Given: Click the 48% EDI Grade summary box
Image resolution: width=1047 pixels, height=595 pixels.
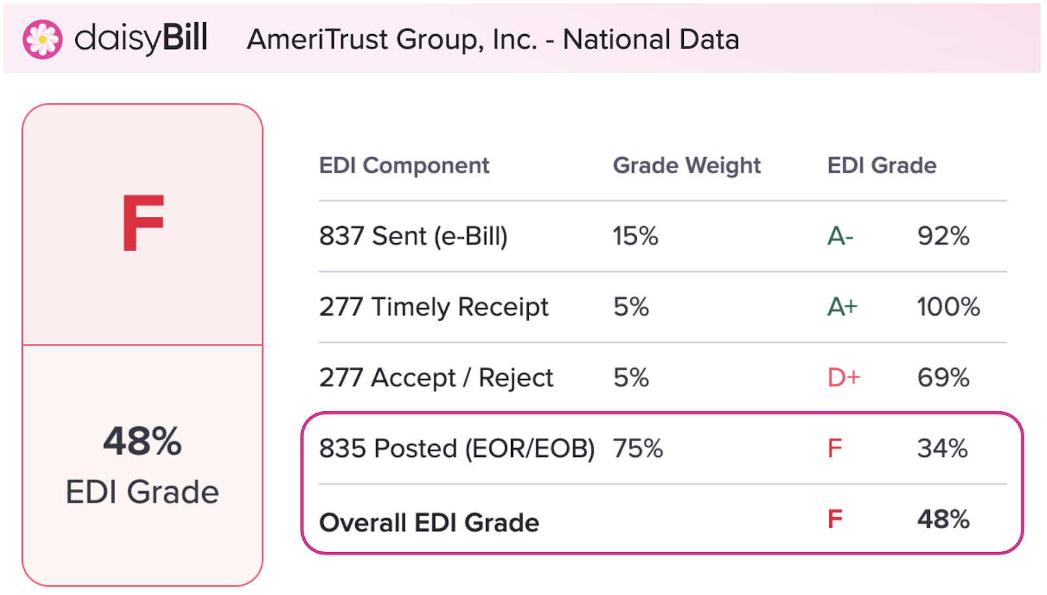Looking at the screenshot, I should tap(143, 465).
